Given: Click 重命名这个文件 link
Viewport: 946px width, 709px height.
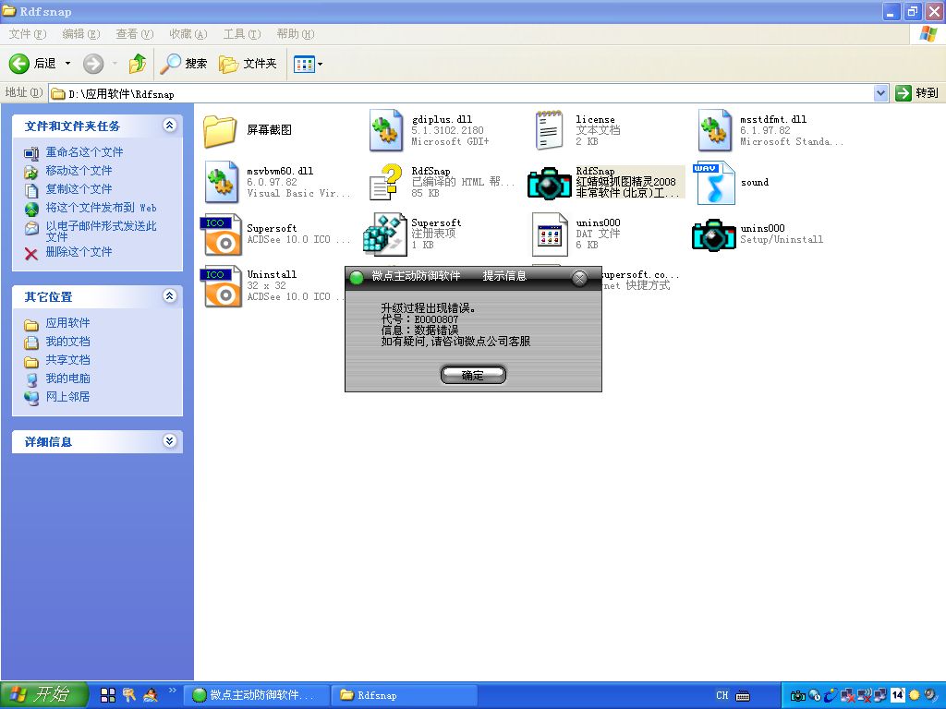Looking at the screenshot, I should click(x=84, y=152).
